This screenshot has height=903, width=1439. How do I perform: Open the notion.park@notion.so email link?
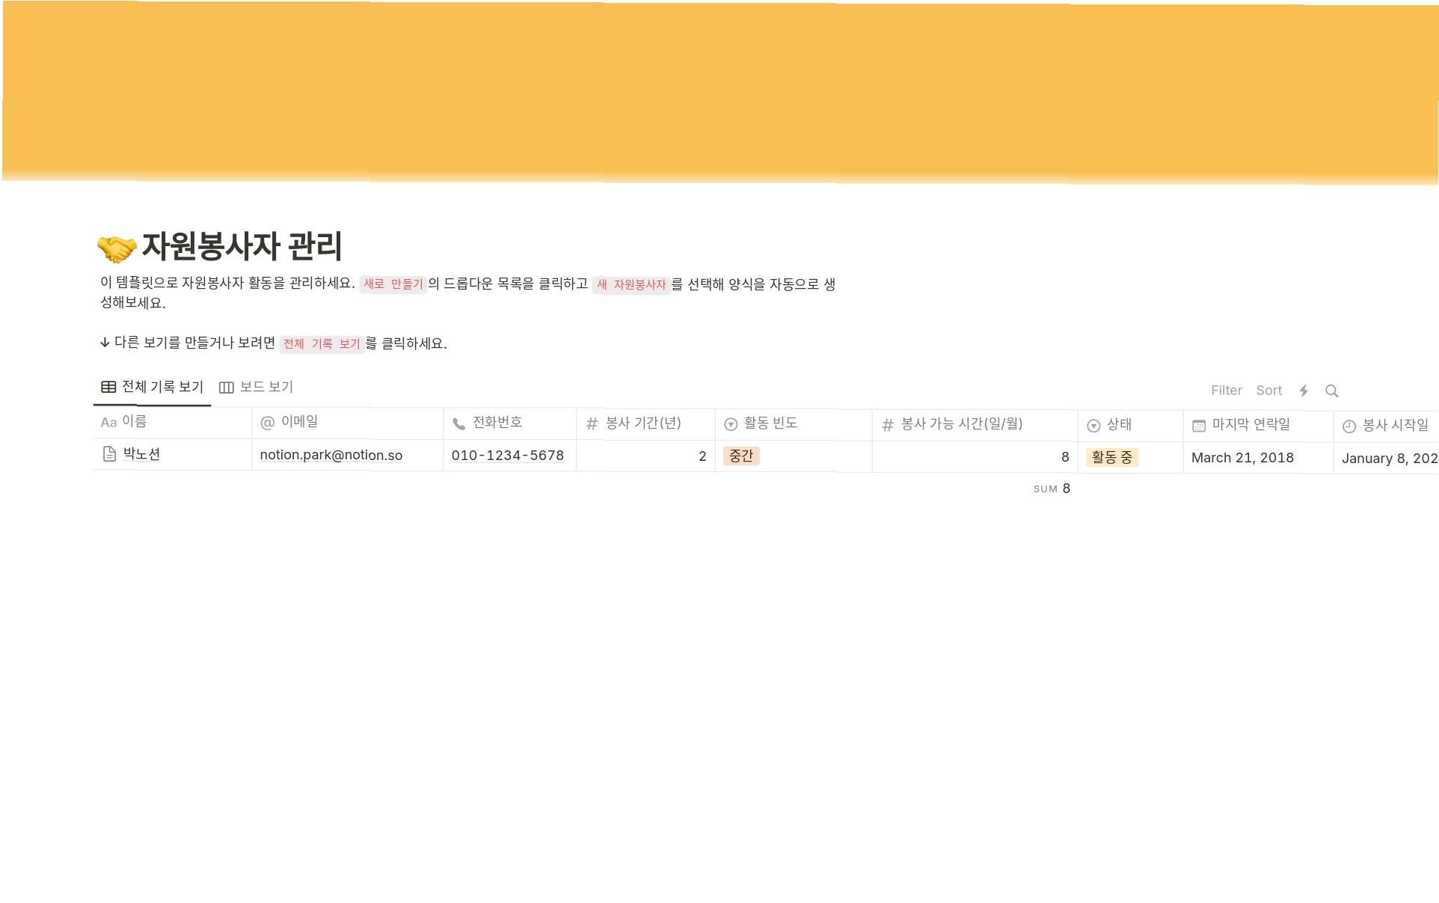[x=331, y=455]
